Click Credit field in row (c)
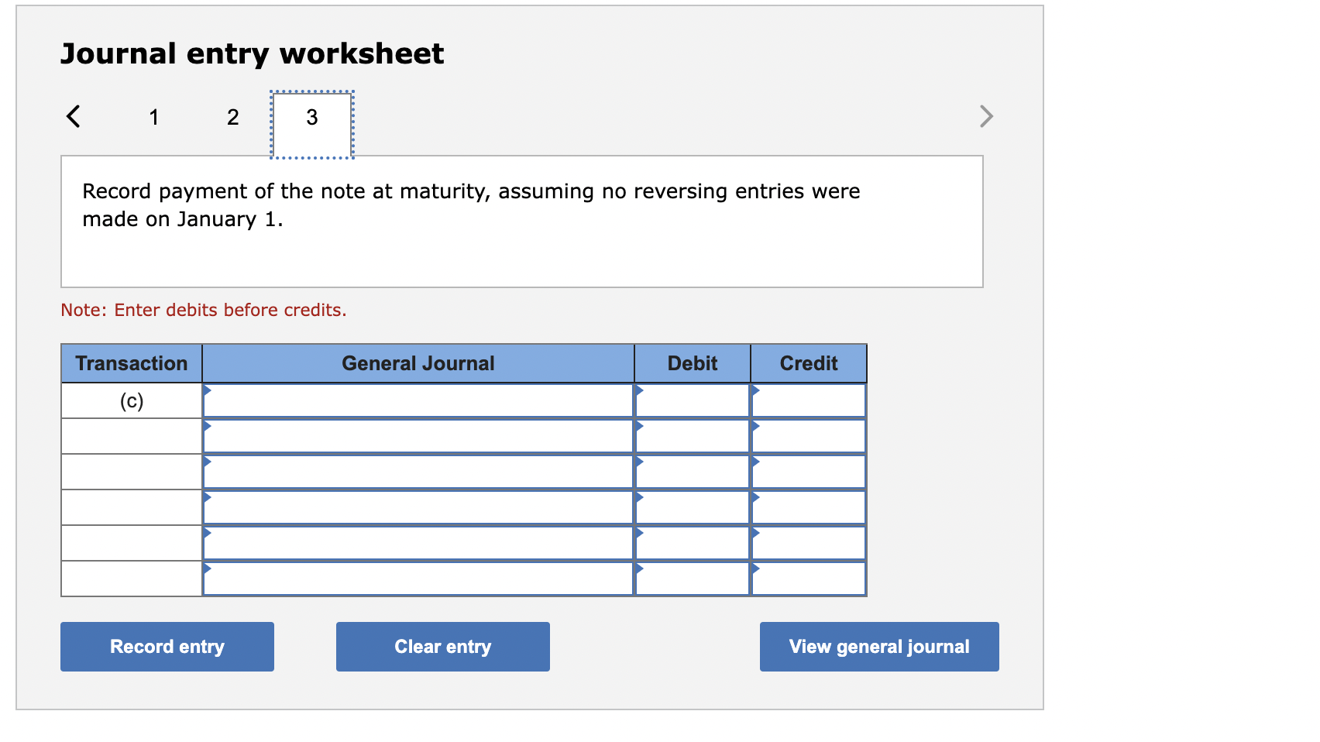The height and width of the screenshot is (742, 1320). tap(809, 400)
